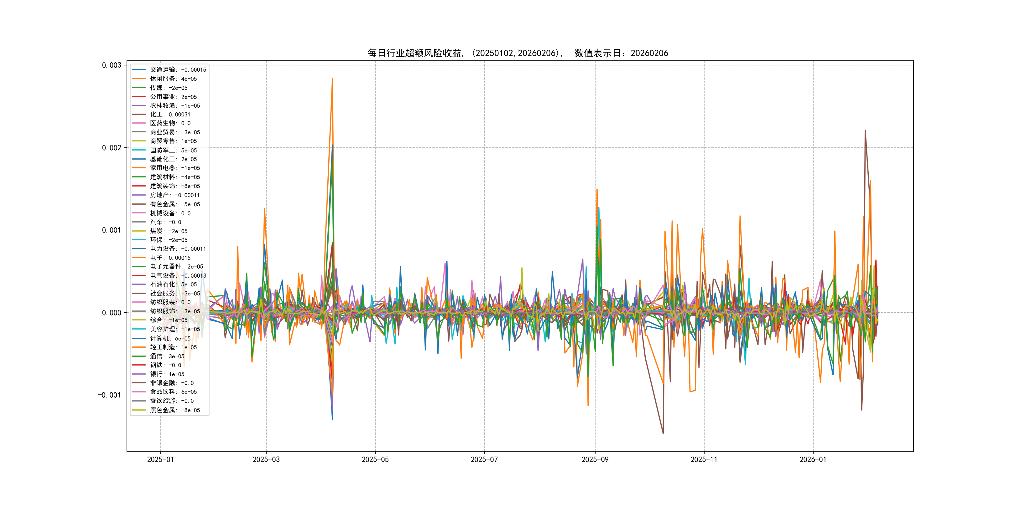Image resolution: width=1015 pixels, height=507 pixels.
Task: Click the 化工: 0.00031 legend label
Action: (170, 115)
